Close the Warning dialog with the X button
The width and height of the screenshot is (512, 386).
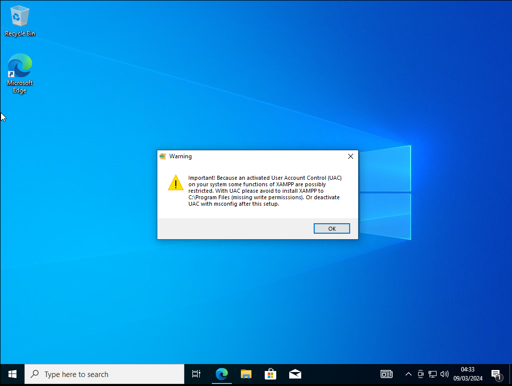350,156
